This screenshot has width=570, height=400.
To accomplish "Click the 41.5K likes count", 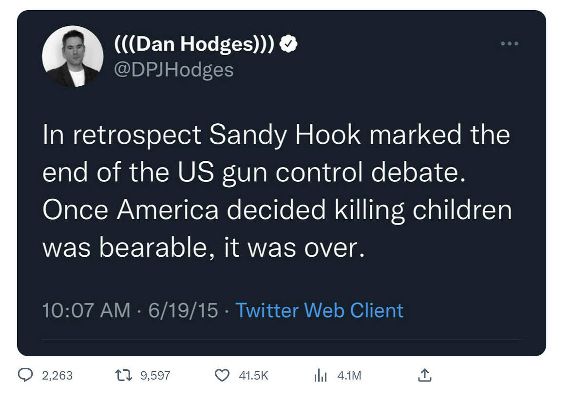I will pyautogui.click(x=253, y=375).
